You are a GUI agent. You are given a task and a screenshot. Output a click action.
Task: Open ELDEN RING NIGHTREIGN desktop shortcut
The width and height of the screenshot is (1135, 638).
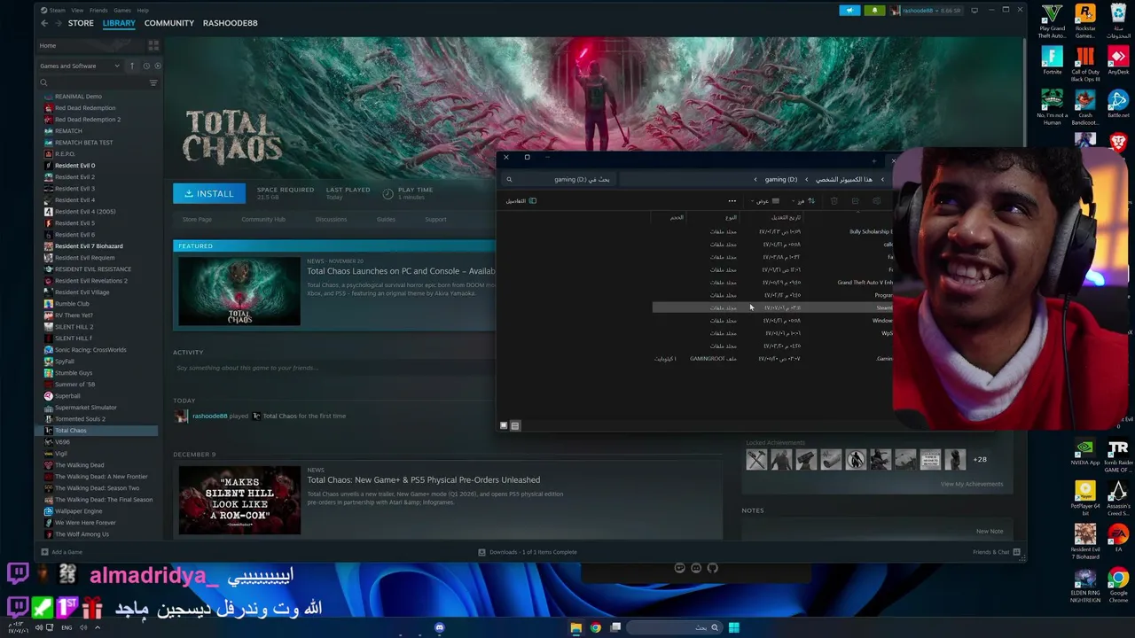point(1084,585)
